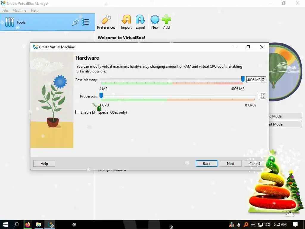Click the taskbar search icon
Viewport: 305px width, 229px height.
[16, 225]
